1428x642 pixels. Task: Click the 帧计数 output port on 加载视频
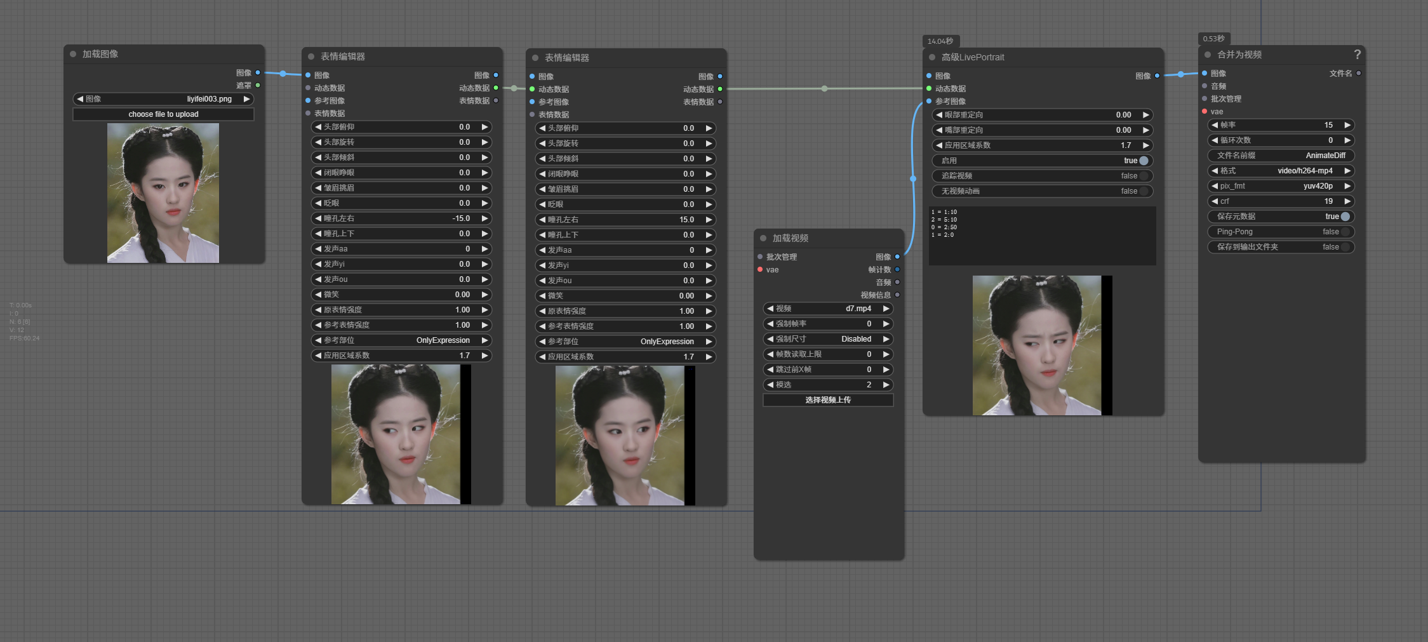897,270
